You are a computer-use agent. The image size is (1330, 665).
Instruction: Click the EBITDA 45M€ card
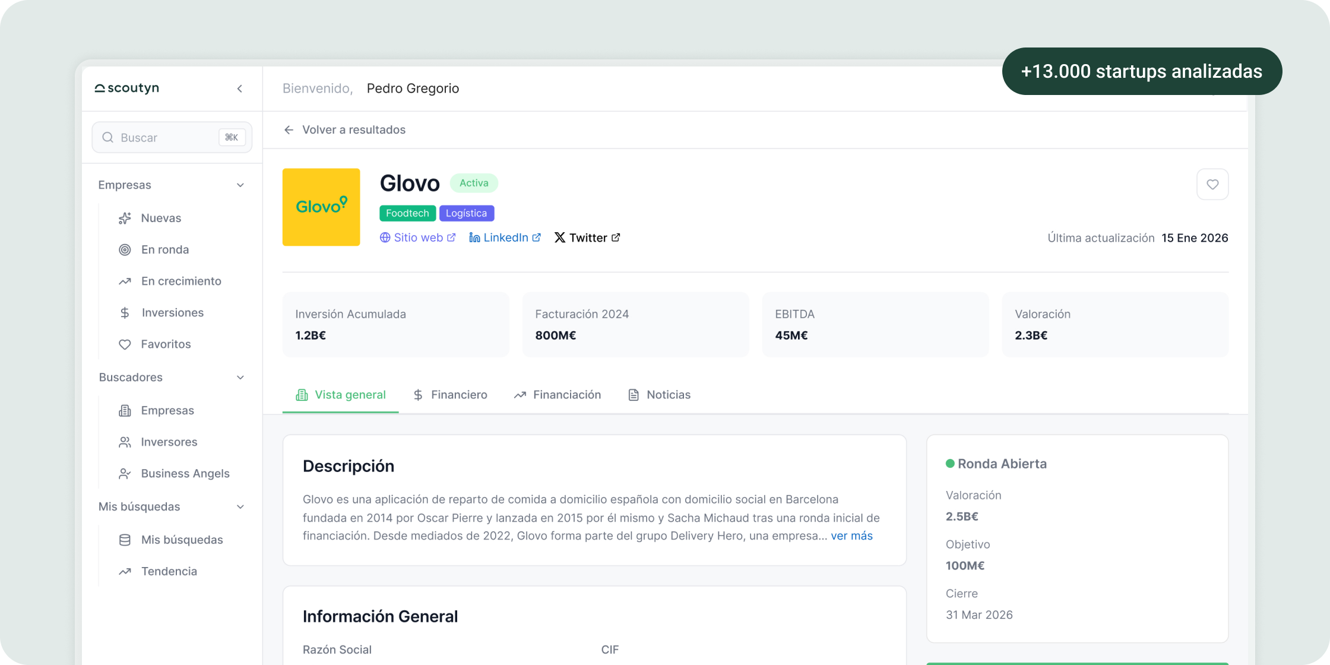click(876, 324)
